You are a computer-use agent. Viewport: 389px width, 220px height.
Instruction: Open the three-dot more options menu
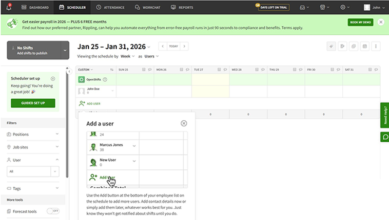[x=376, y=46]
